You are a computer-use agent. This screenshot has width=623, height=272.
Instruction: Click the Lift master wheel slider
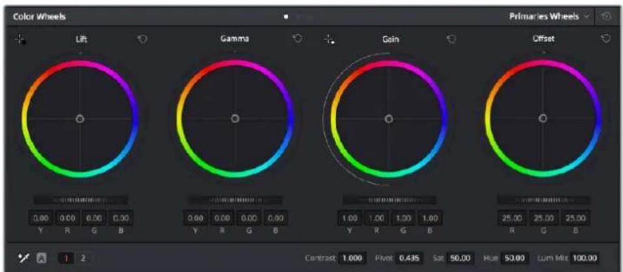click(80, 200)
